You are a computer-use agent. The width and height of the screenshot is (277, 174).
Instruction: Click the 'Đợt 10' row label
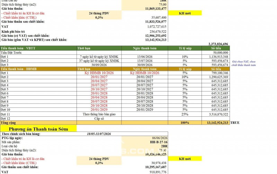coord(5,109)
